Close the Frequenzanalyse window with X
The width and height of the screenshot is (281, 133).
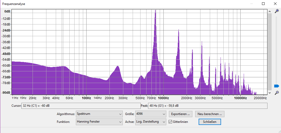tap(275, 4)
